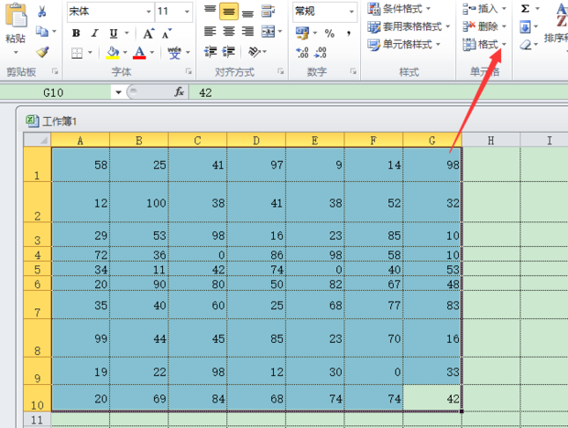Open the 插入 insert cells menu
Screen dimensions: 568x428
485,8
